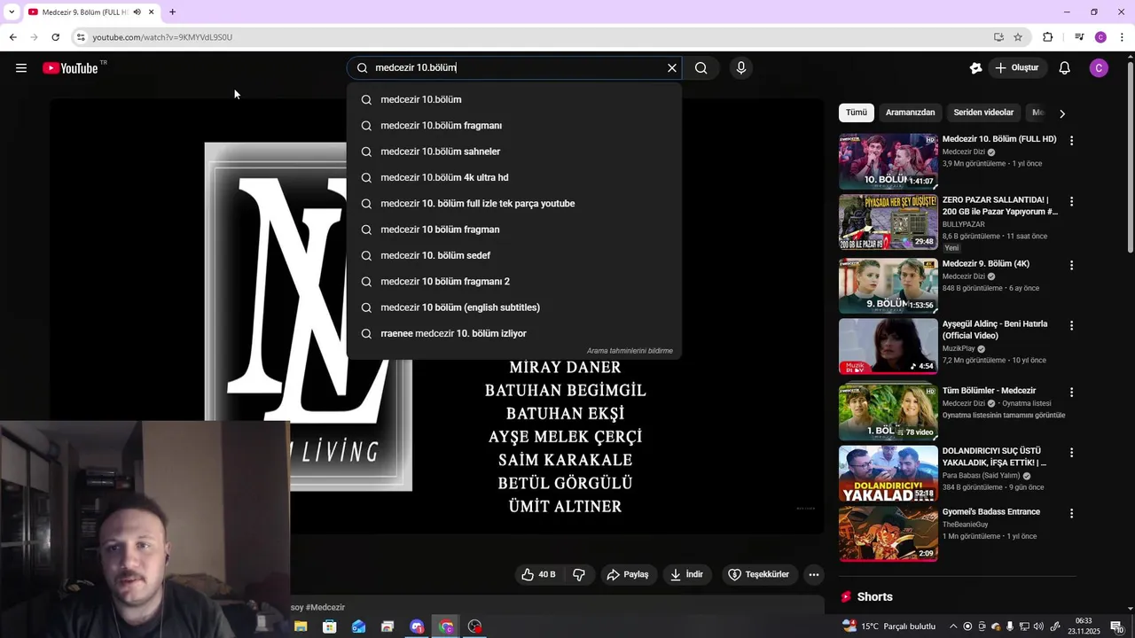Open options for Medcezir 9. Bölüm (4K)
The image size is (1135, 638).
pyautogui.click(x=1071, y=265)
